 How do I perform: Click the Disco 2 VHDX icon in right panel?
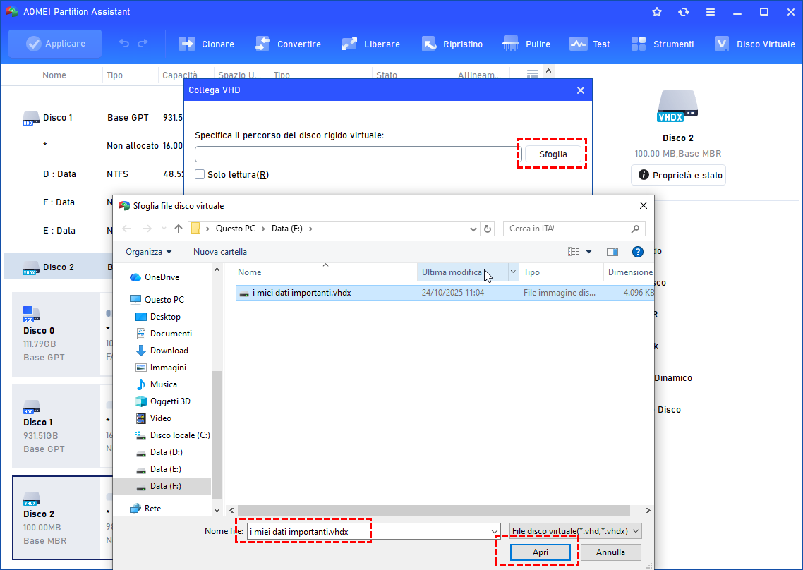click(x=677, y=106)
